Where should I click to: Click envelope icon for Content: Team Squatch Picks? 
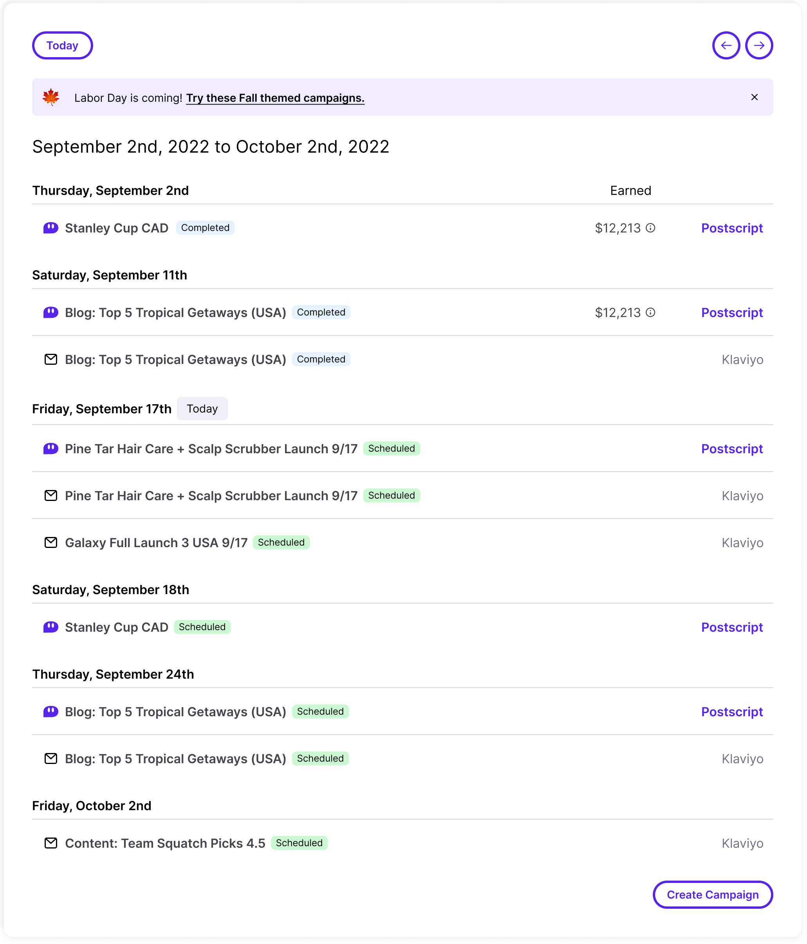[x=50, y=843]
